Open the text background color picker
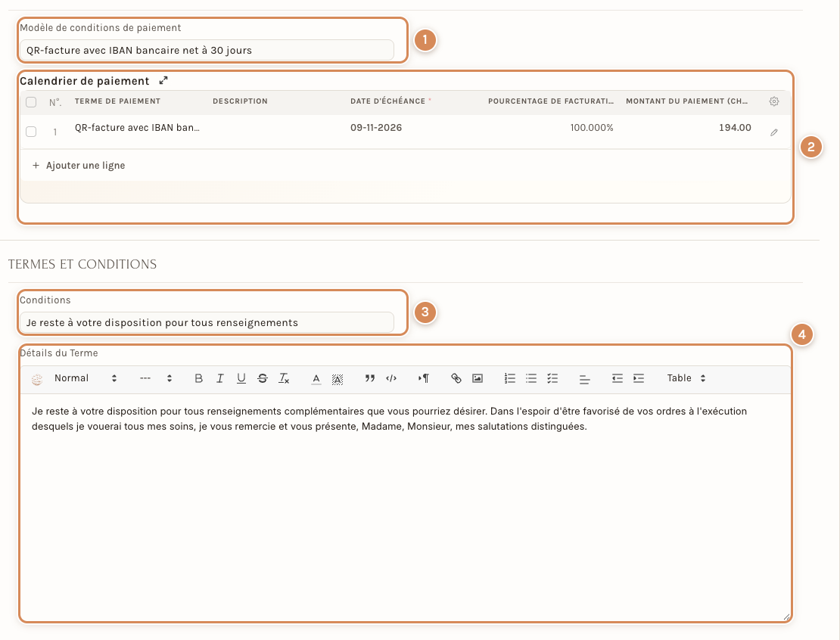 pyautogui.click(x=338, y=379)
